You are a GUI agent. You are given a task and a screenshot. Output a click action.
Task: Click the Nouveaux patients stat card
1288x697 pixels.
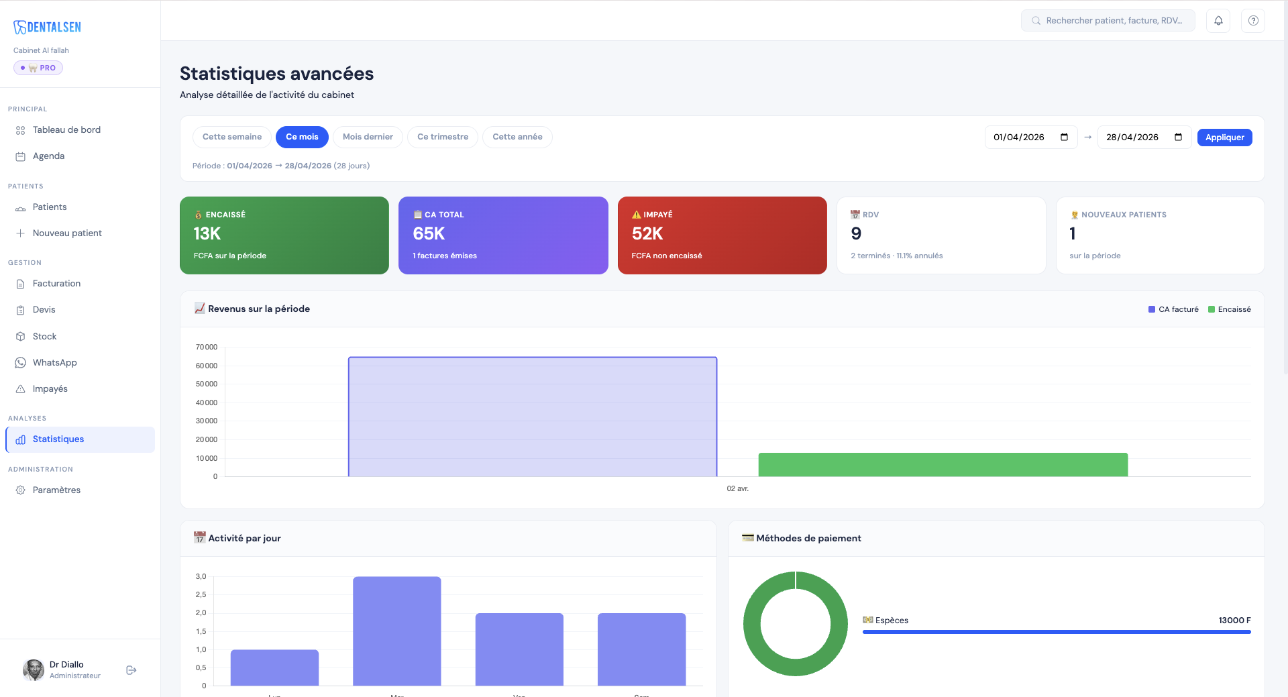pyautogui.click(x=1161, y=235)
